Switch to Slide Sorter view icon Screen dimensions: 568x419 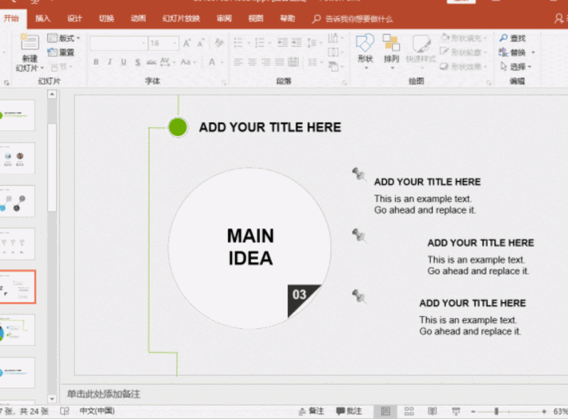coord(409,411)
